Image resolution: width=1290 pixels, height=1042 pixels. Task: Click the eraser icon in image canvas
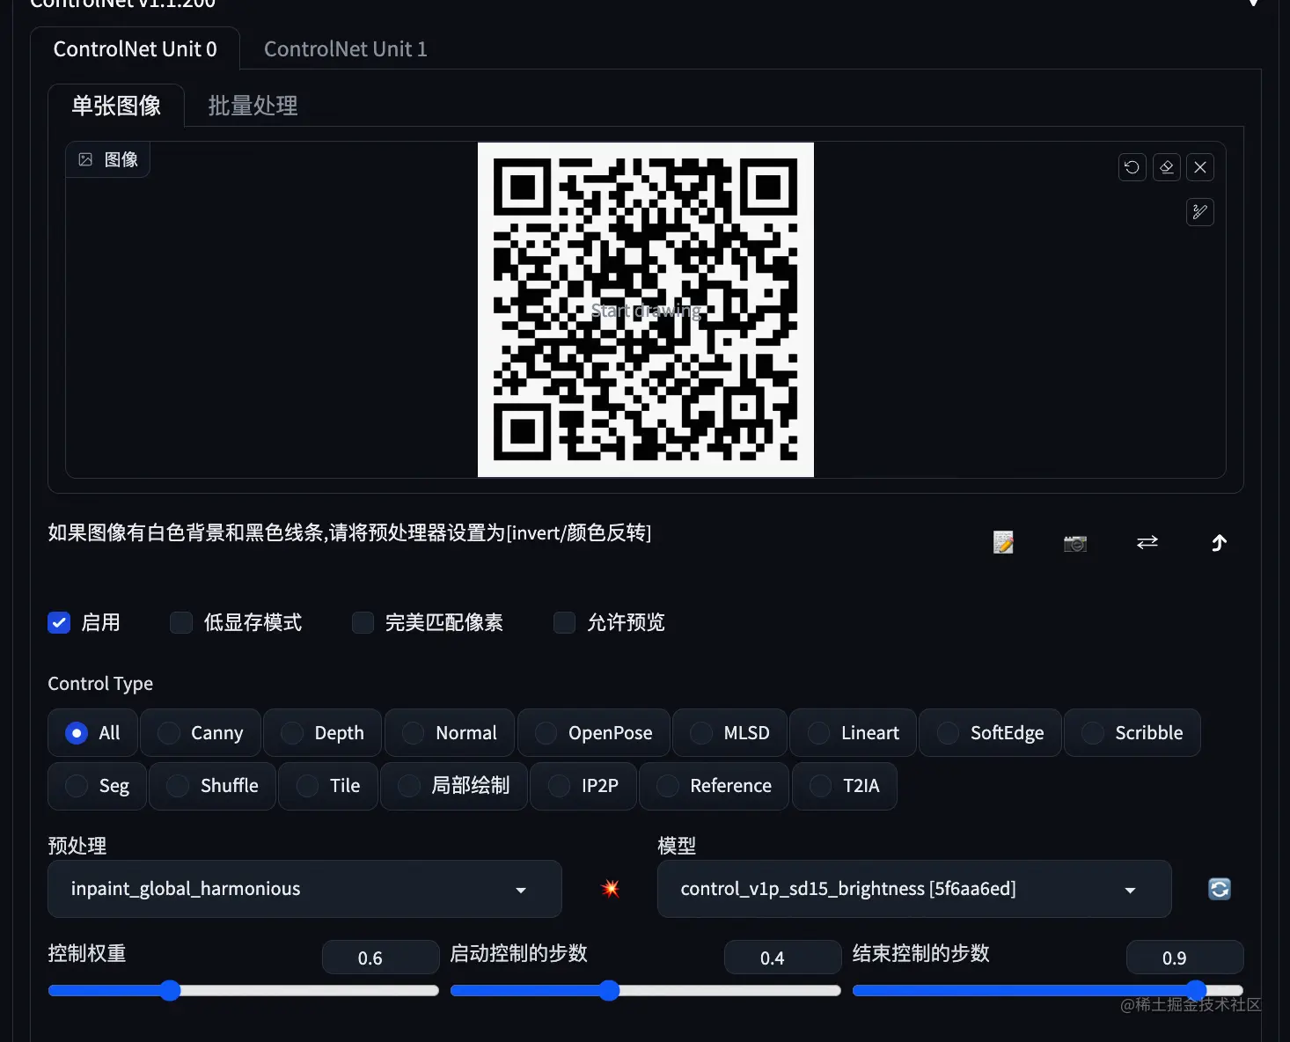click(1167, 167)
